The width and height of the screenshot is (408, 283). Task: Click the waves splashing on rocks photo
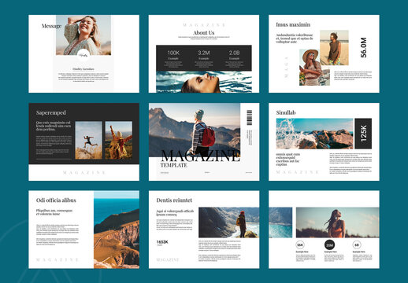[x=314, y=134]
